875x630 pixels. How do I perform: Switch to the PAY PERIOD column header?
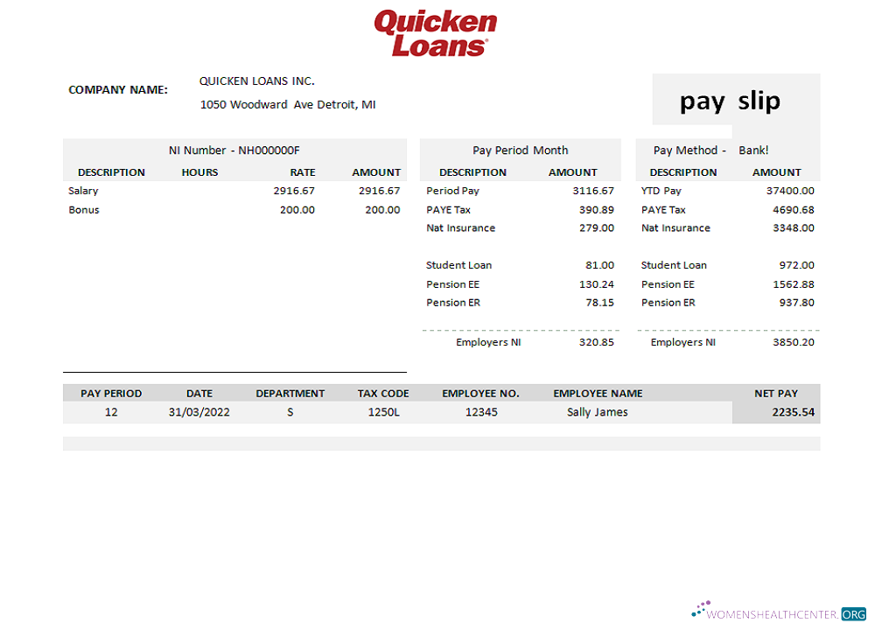coord(111,393)
